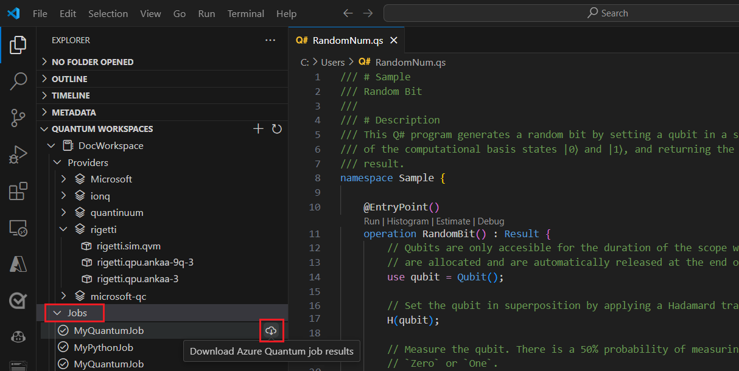This screenshot has height=371, width=739.
Task: Open Run and Debug view
Action: pyautogui.click(x=18, y=154)
